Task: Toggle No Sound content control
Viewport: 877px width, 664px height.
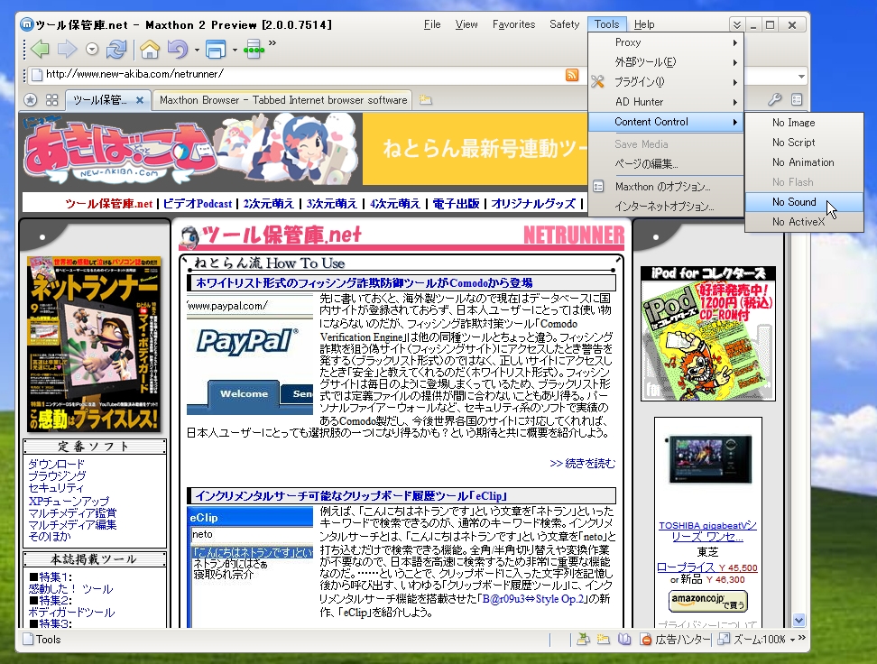Action: pyautogui.click(x=804, y=202)
